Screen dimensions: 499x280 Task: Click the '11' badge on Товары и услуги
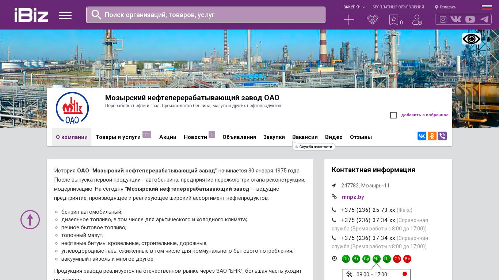147,134
